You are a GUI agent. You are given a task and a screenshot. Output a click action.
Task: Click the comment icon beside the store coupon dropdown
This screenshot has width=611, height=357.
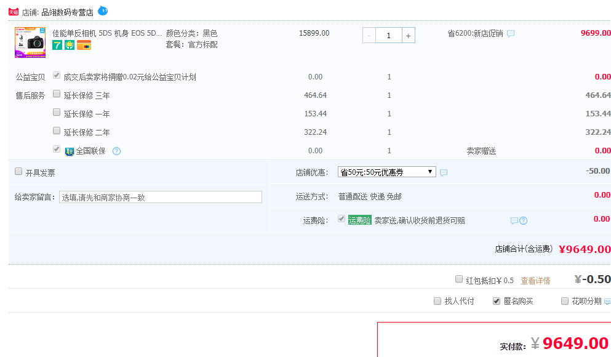(444, 172)
